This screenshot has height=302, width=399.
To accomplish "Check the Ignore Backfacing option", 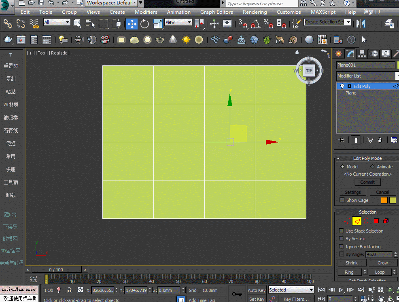I will point(342,247).
